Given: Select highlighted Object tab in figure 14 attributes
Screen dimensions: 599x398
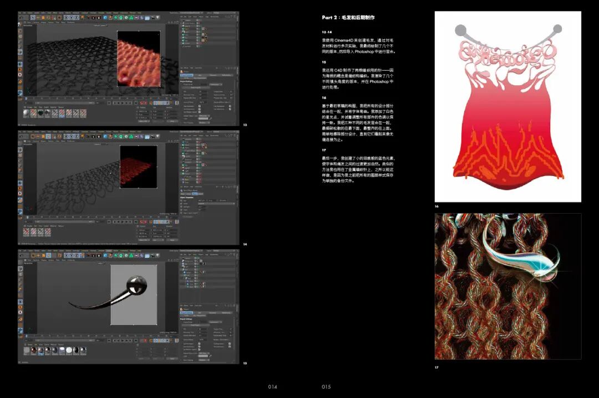Looking at the screenshot, I should pos(195,194).
